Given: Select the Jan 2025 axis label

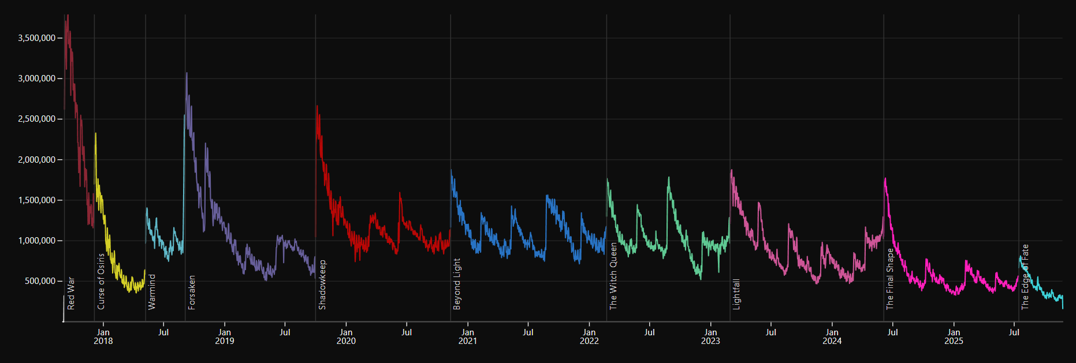Looking at the screenshot, I should 954,336.
